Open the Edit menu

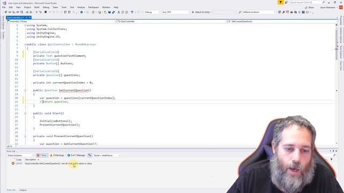point(11,8)
